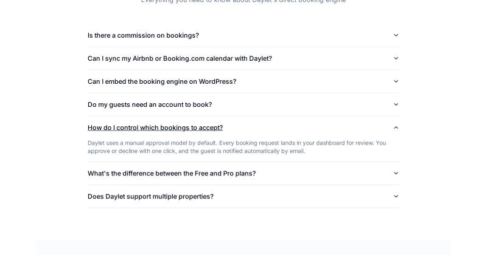The width and height of the screenshot is (487, 255).
Task: Click the 'approve or decline with one click' line
Action: click(196, 151)
